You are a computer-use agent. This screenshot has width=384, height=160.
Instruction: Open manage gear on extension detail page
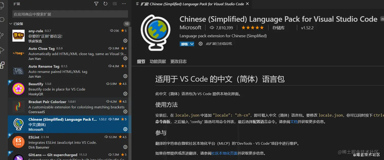(201, 44)
